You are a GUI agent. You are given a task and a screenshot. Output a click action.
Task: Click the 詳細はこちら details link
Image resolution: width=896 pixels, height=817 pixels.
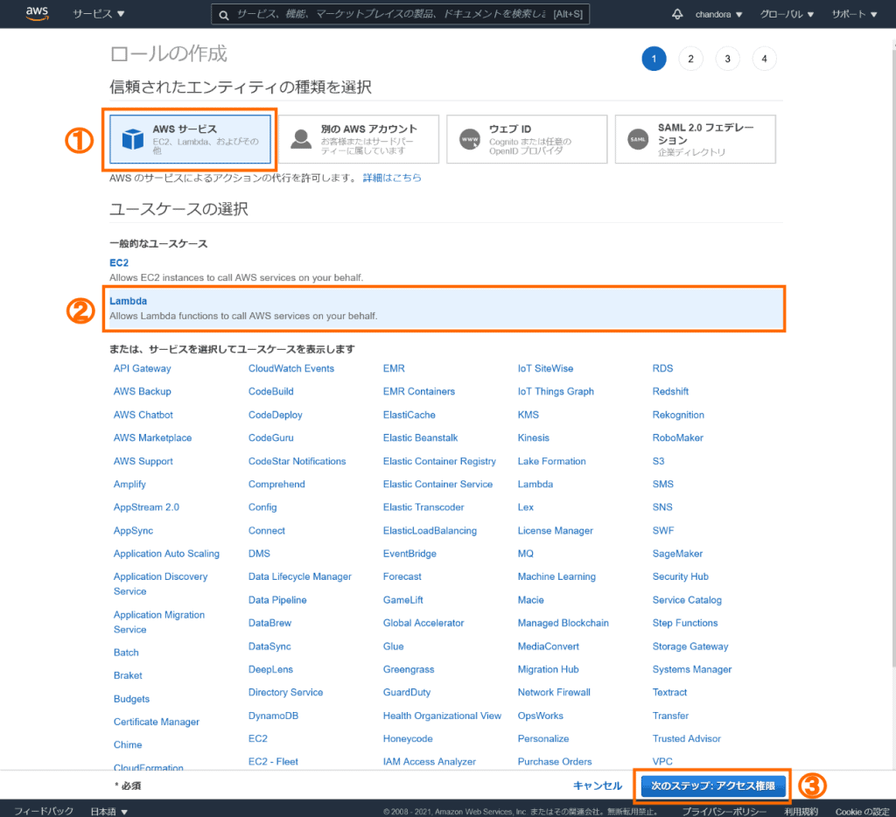[392, 178]
